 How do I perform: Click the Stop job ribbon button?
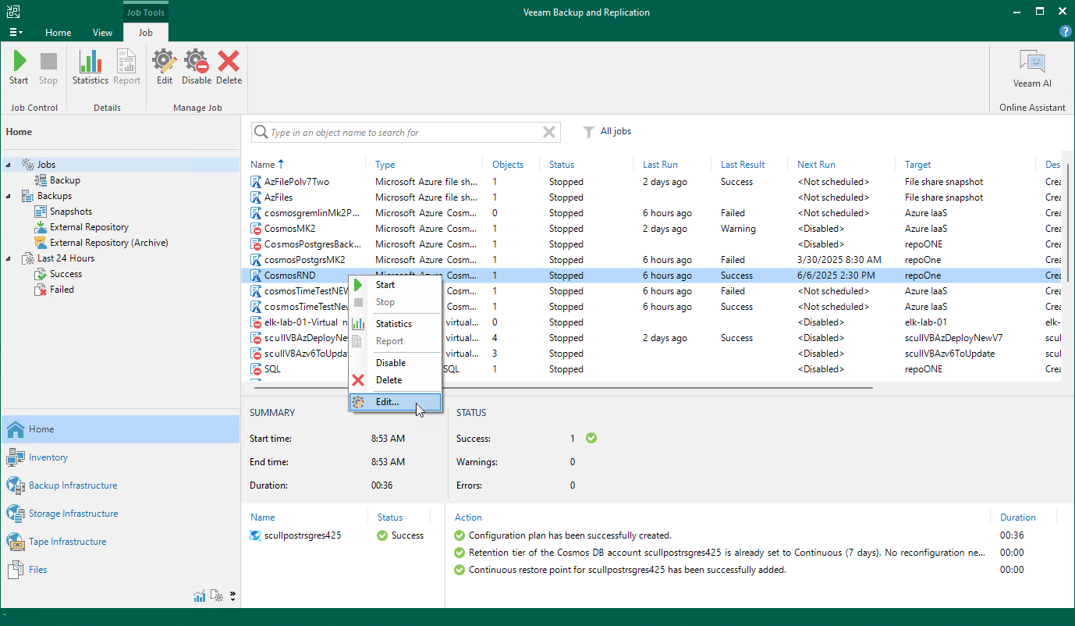pos(48,67)
